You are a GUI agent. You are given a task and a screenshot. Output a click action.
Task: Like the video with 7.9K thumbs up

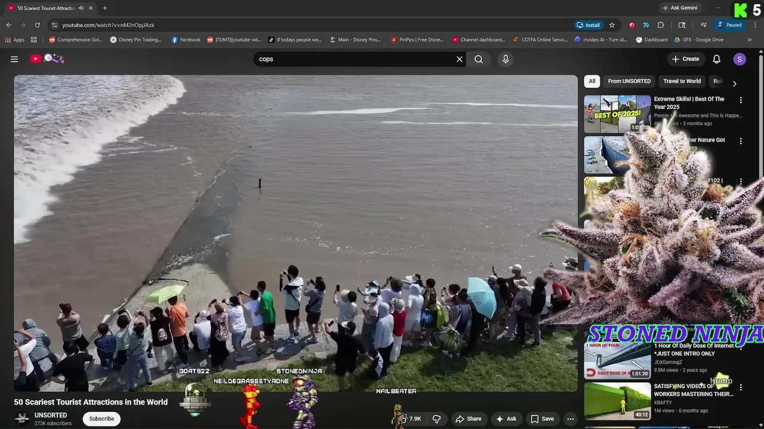(x=410, y=419)
